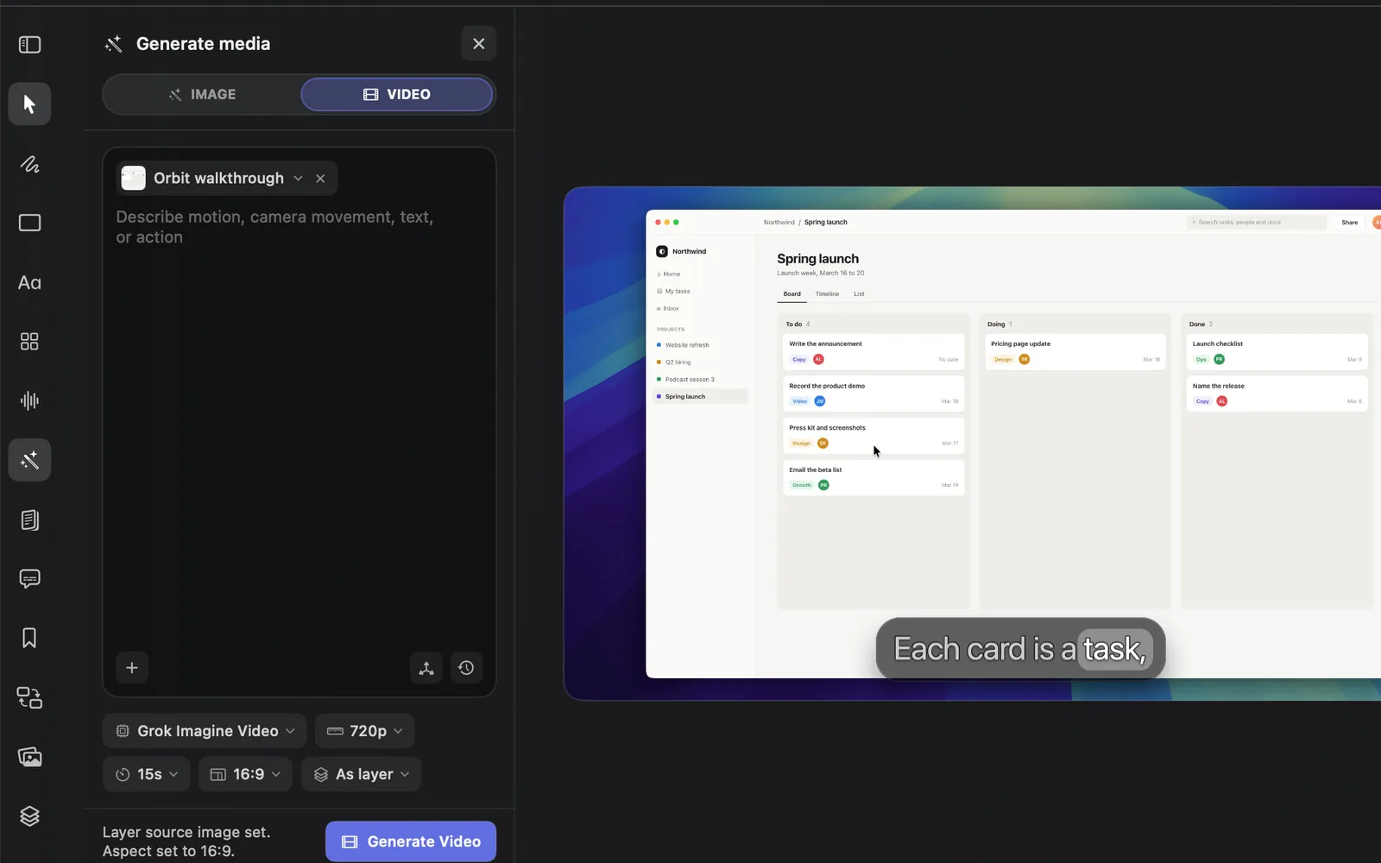Switch to the IMAGE tab
This screenshot has width=1381, height=863.
point(202,95)
